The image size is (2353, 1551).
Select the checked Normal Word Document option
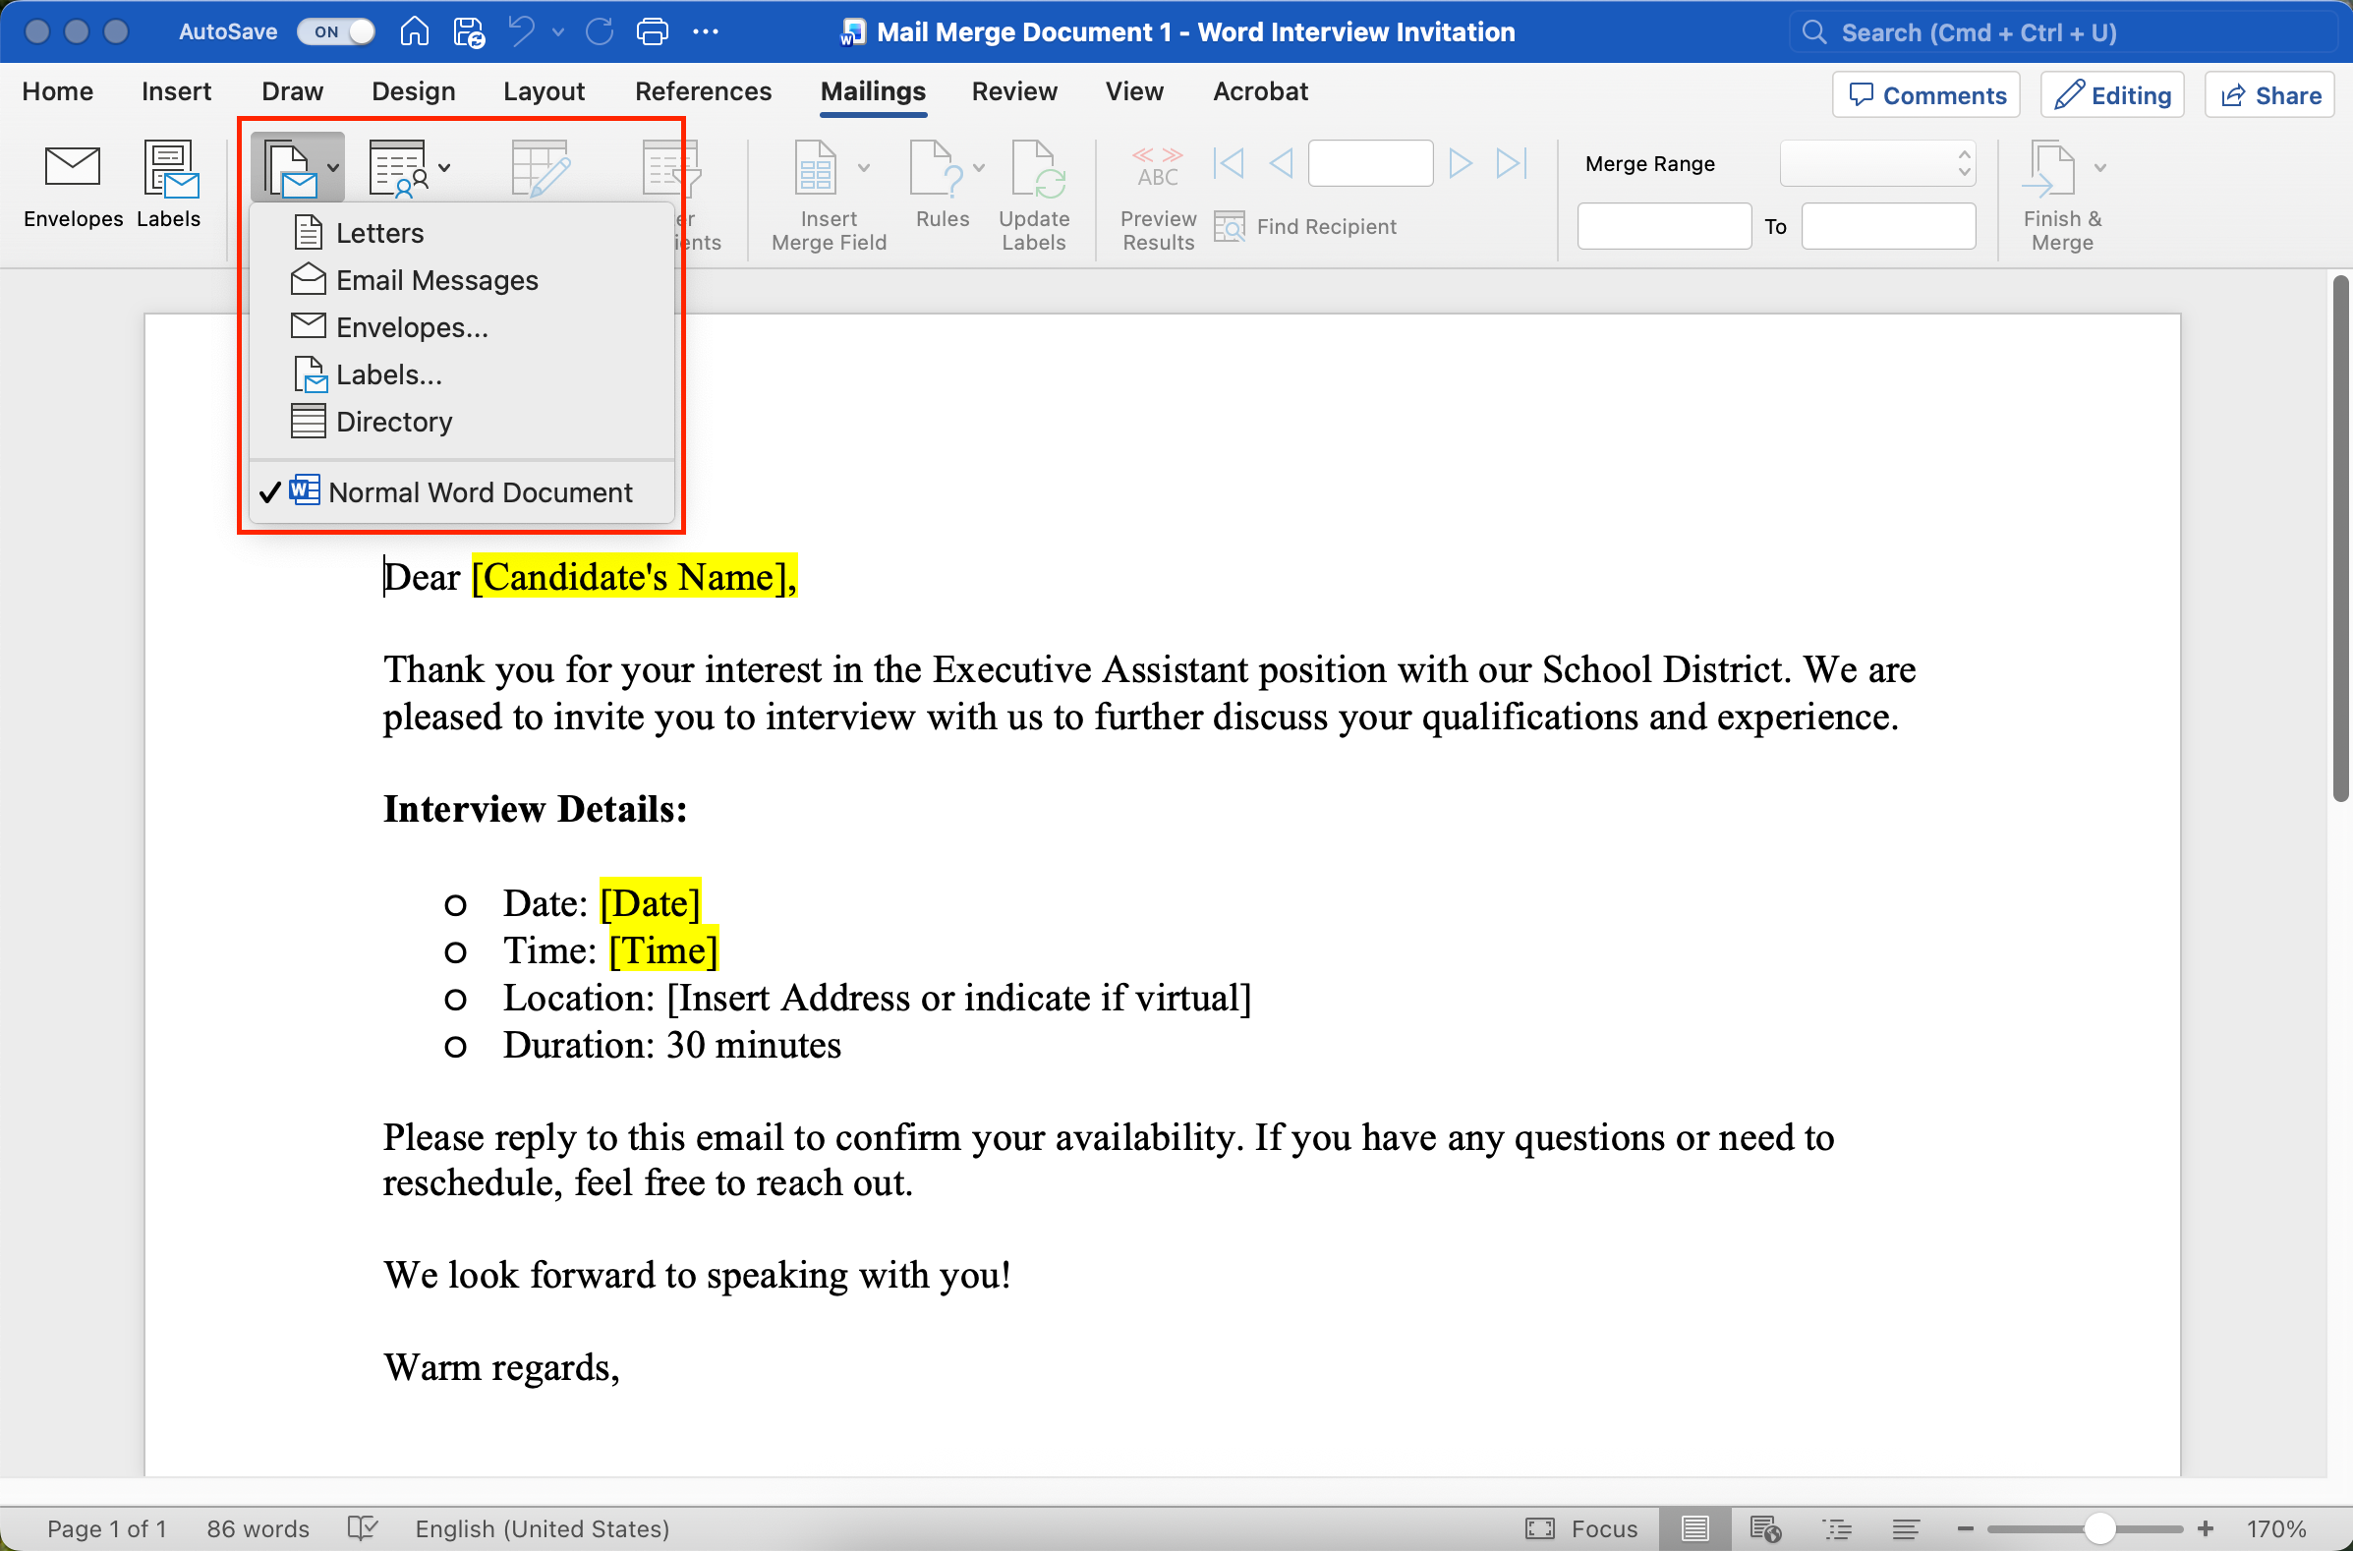click(x=480, y=492)
